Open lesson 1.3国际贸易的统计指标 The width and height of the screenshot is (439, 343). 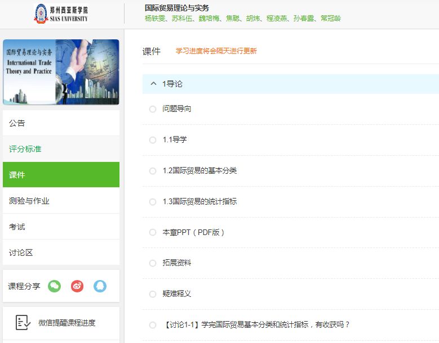click(199, 201)
